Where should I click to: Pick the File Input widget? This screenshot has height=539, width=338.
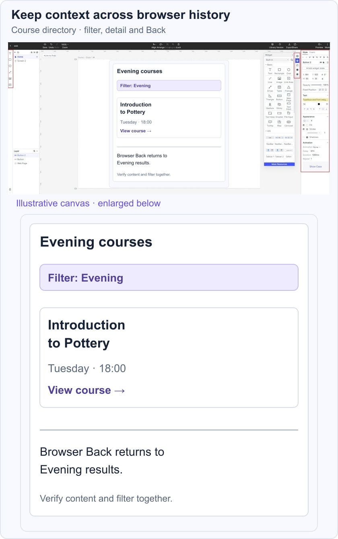pyautogui.click(x=289, y=115)
